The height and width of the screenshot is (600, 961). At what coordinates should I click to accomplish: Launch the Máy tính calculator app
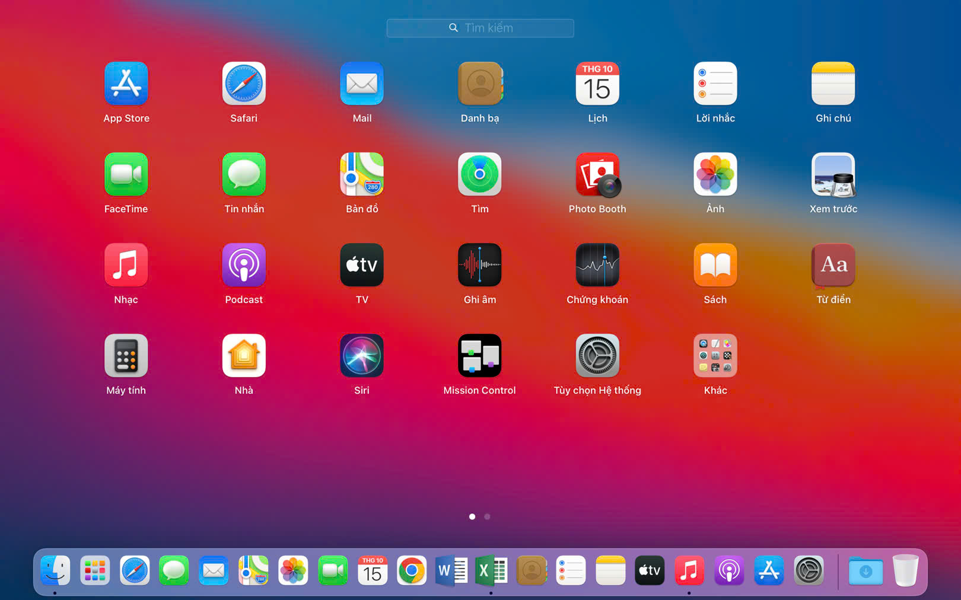coord(126,356)
